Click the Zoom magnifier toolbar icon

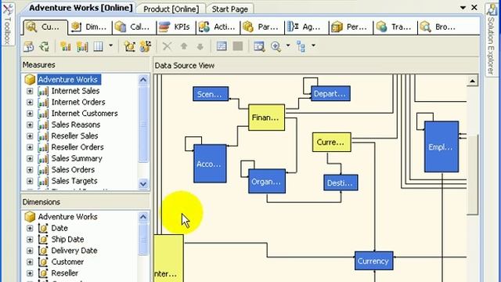point(276,46)
